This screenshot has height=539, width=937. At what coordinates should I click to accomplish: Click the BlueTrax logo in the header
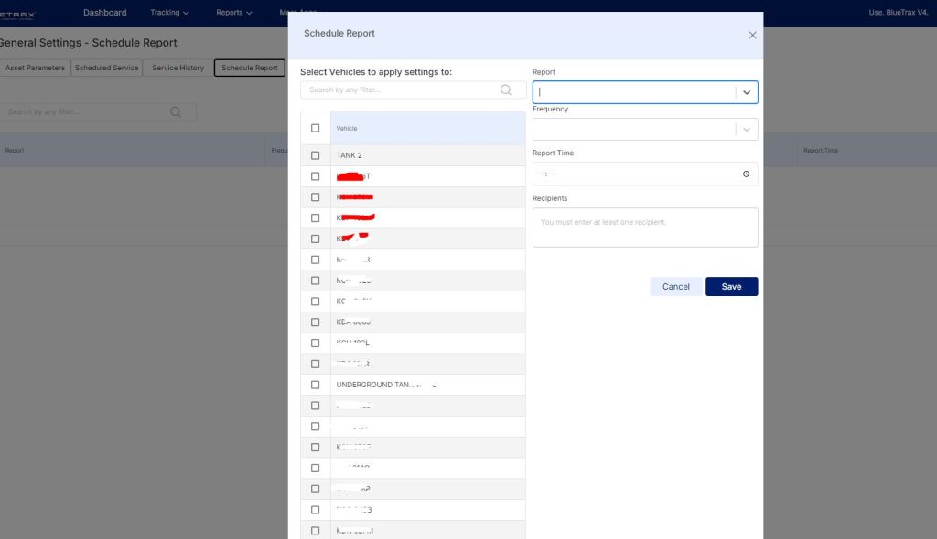[x=18, y=13]
